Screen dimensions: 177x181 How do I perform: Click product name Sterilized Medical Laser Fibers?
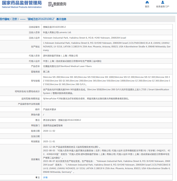coord(67,66)
